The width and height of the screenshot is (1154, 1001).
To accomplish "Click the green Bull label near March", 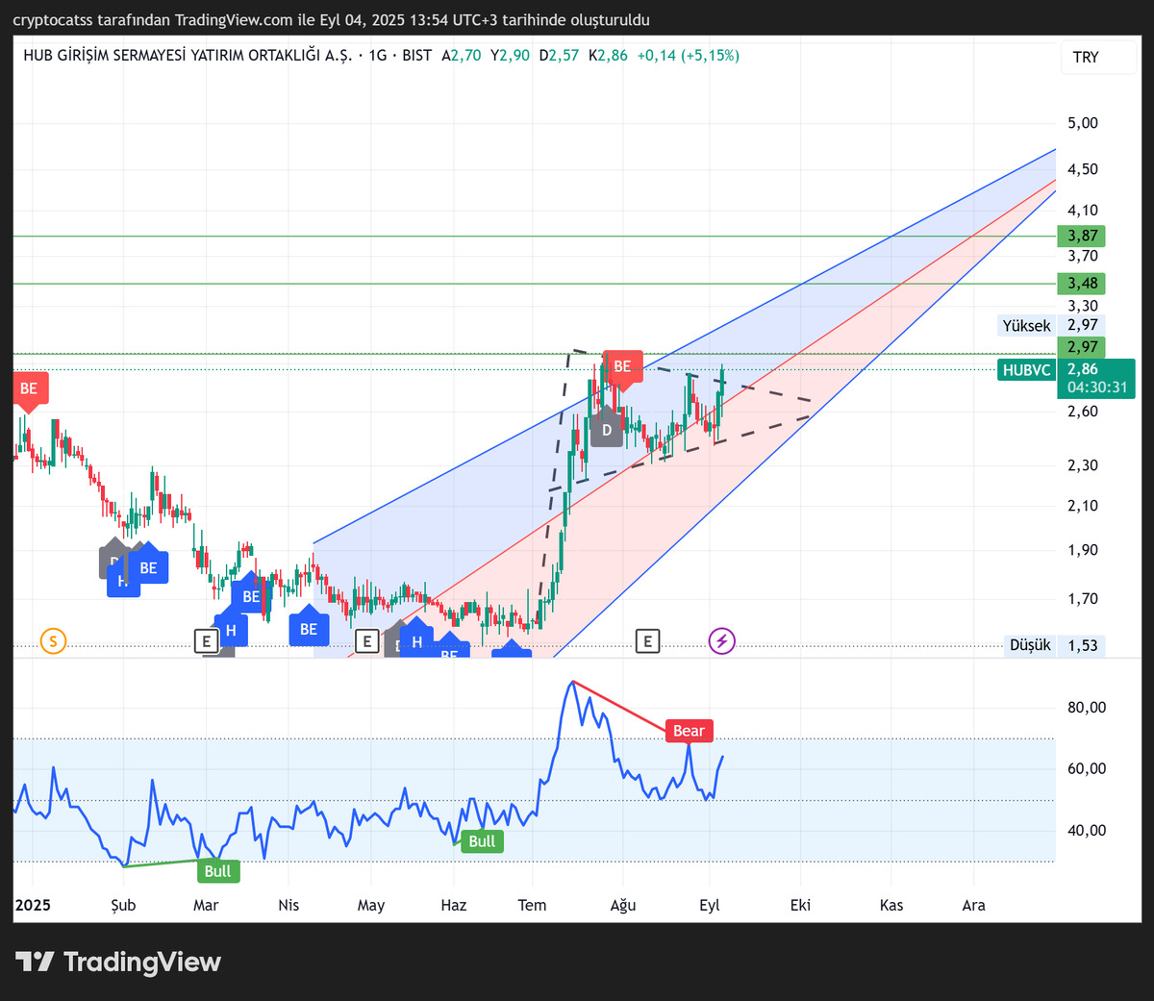I will (217, 871).
